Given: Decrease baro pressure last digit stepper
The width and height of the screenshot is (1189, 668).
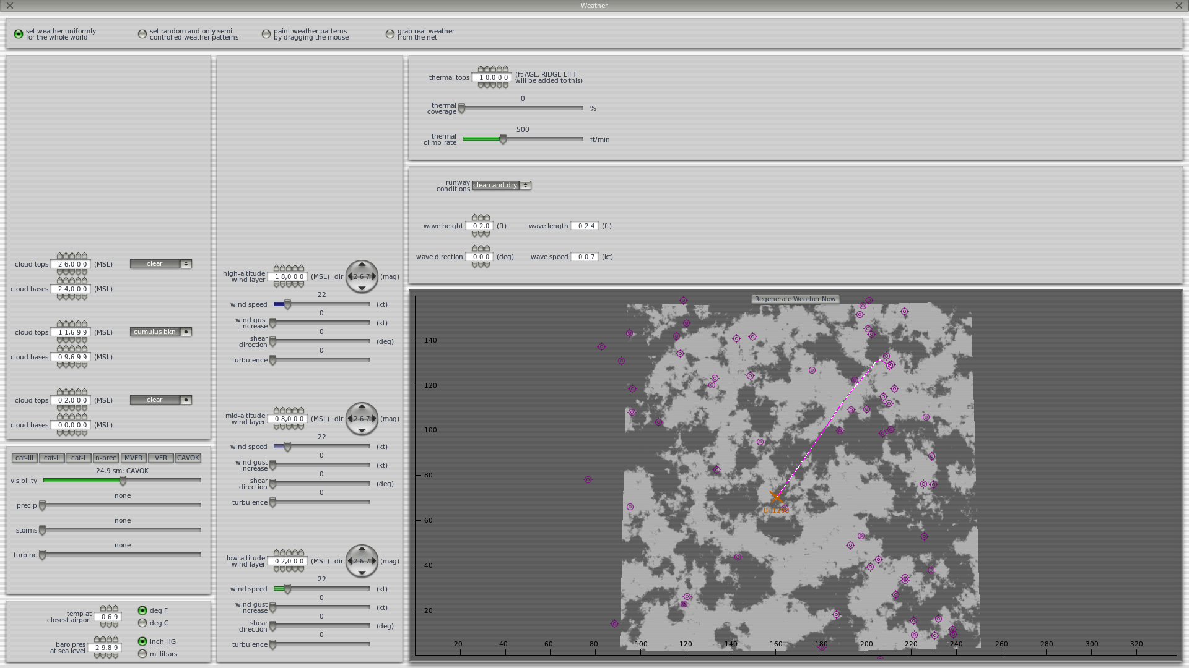Looking at the screenshot, I should 115,656.
